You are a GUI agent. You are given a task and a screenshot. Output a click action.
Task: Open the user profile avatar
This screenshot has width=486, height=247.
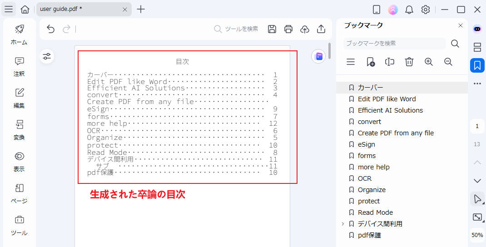point(393,10)
